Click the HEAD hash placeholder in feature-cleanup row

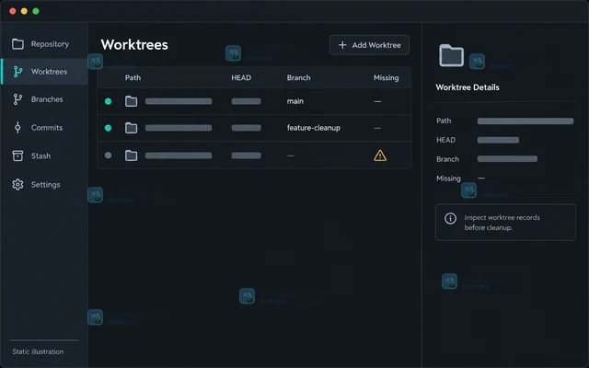246,128
